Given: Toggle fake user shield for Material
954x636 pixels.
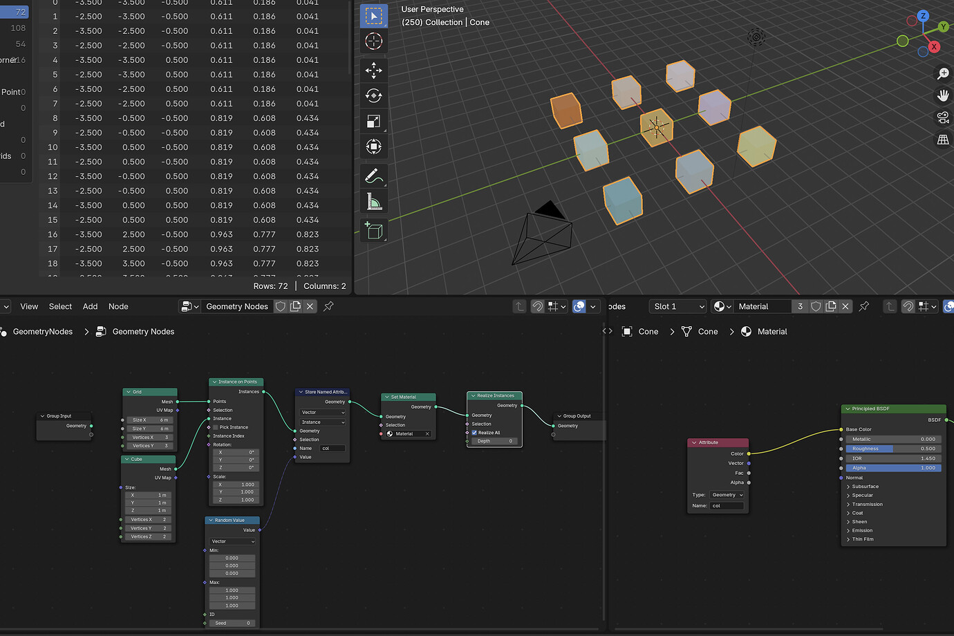Looking at the screenshot, I should [x=816, y=306].
